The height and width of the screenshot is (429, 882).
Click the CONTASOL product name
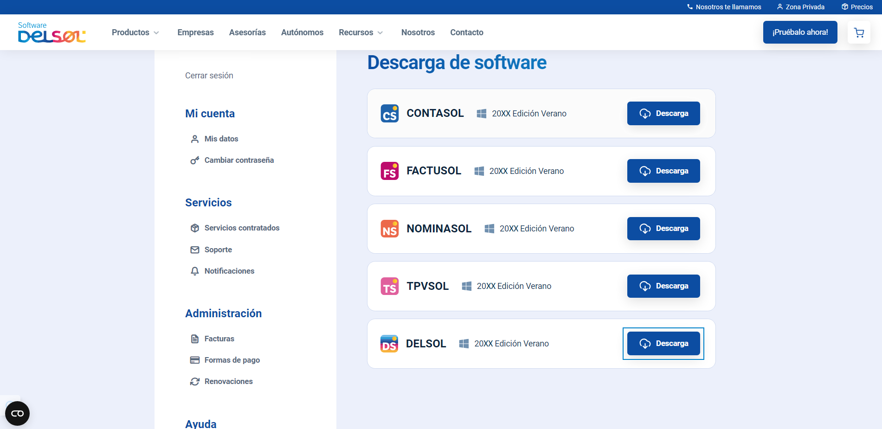(x=435, y=114)
